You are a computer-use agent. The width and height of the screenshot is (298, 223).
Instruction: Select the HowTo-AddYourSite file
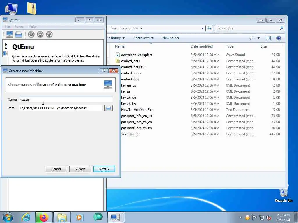click(x=137, y=110)
